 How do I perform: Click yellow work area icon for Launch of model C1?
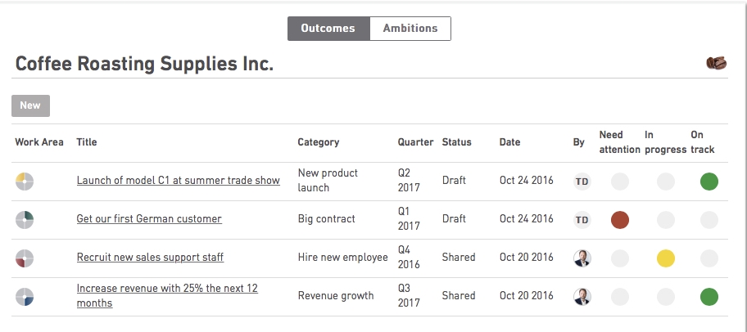[x=25, y=182]
